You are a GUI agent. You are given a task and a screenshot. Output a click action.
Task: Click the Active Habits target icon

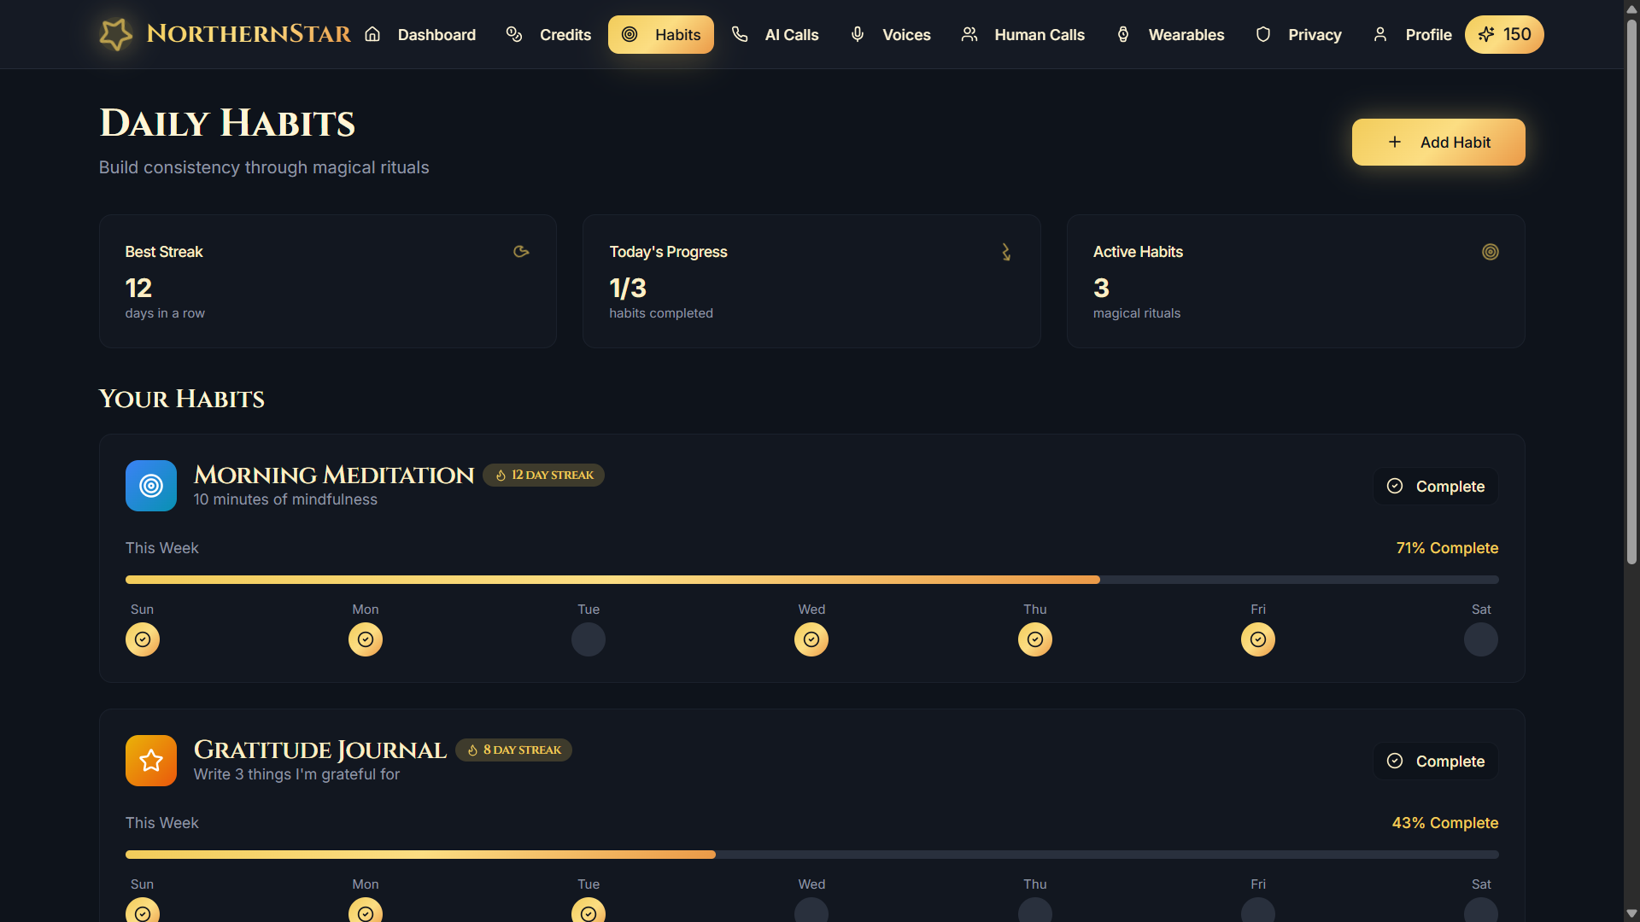click(x=1491, y=252)
